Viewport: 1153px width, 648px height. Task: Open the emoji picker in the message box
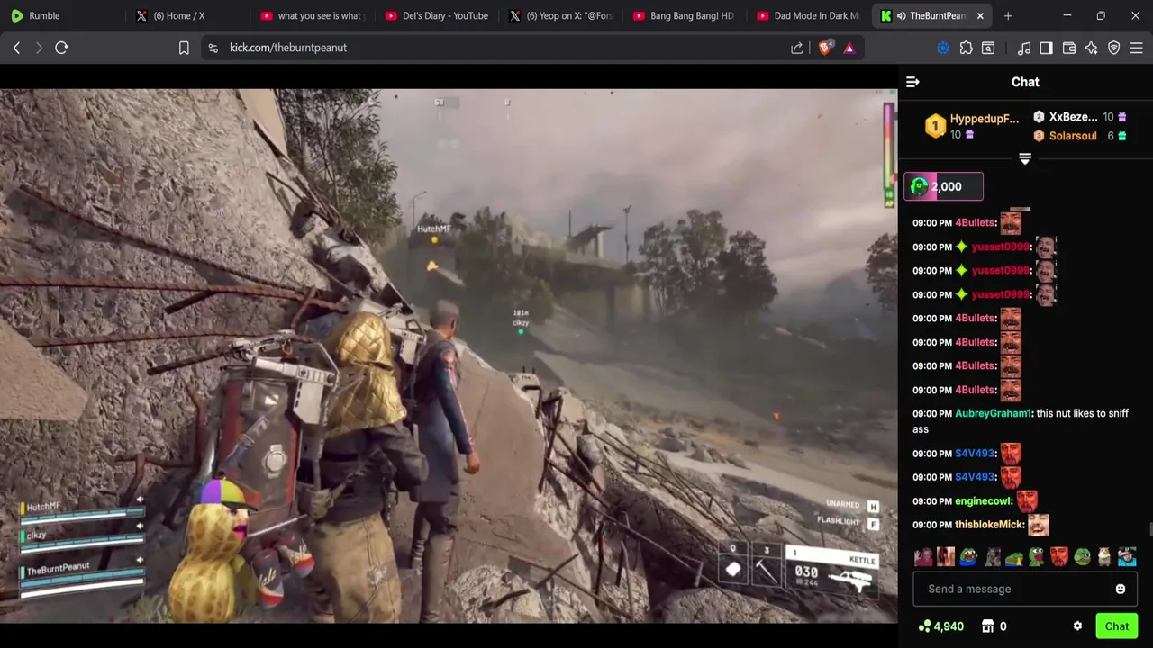pyautogui.click(x=1121, y=589)
